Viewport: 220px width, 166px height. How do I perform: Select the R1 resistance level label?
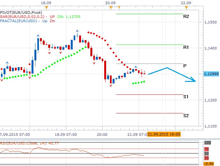click(x=186, y=47)
